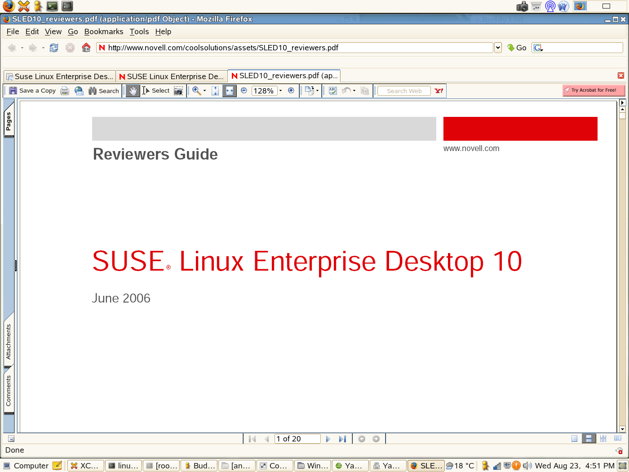This screenshot has width=629, height=472.
Task: Click the 'Bud...' taskbar window button
Action: click(199, 466)
